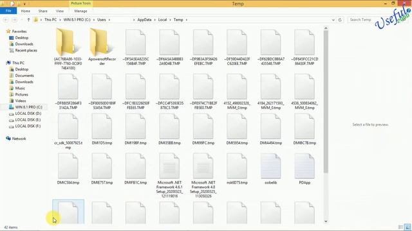Open the Share ribbon tab

[x=43, y=11]
